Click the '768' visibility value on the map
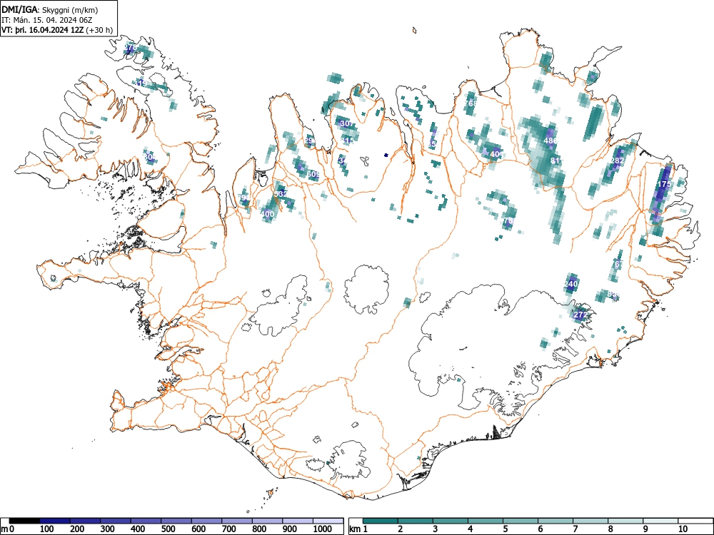The height and width of the screenshot is (535, 714). point(471,103)
